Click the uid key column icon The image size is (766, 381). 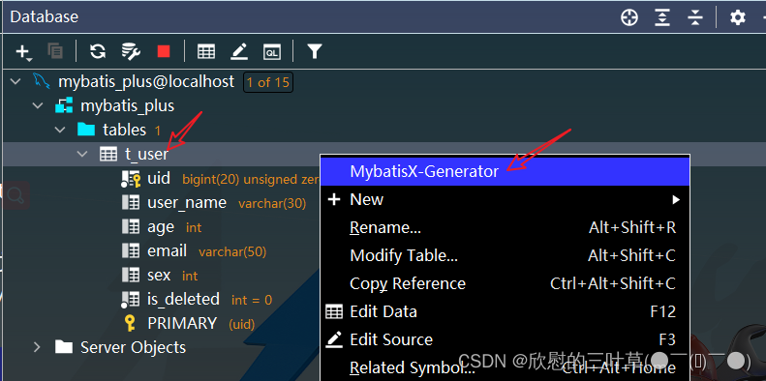pos(131,179)
